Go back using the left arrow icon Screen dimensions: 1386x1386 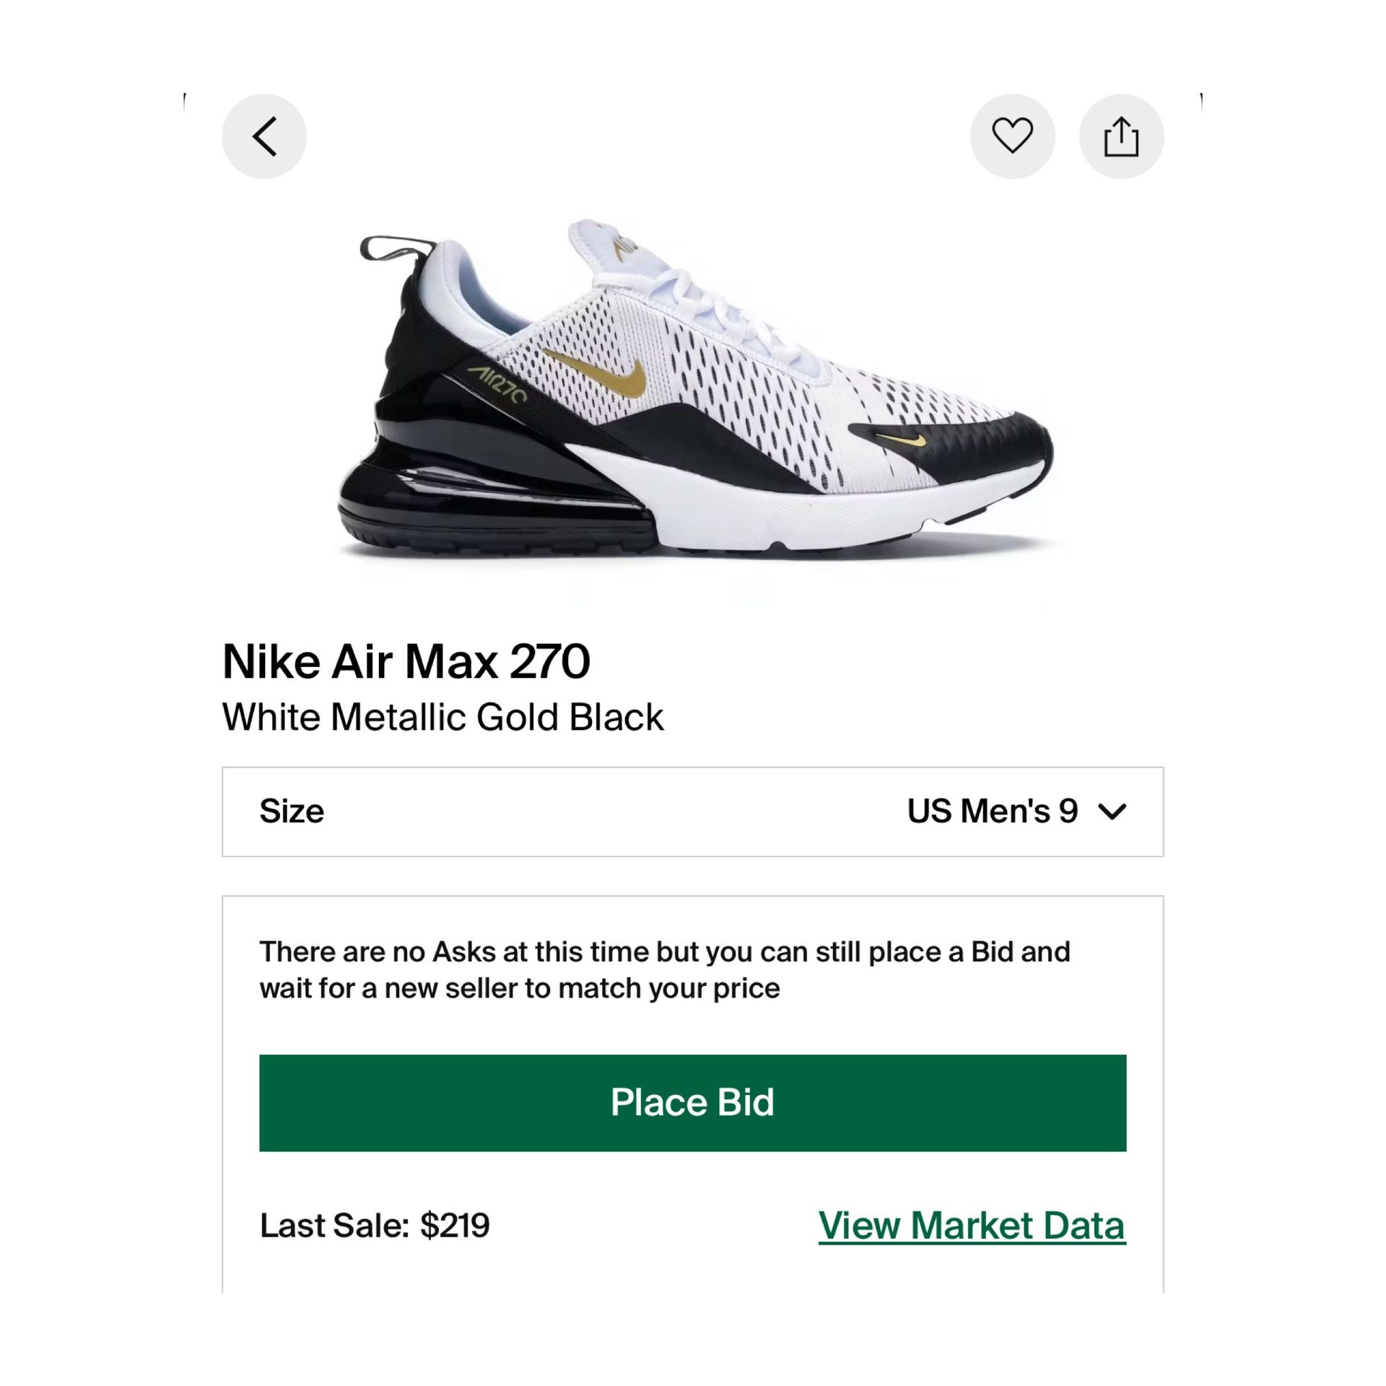click(x=264, y=136)
